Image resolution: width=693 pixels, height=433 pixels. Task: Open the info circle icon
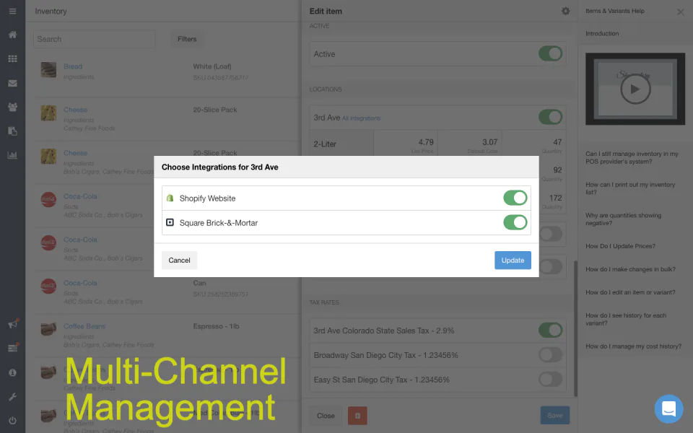[x=12, y=372]
